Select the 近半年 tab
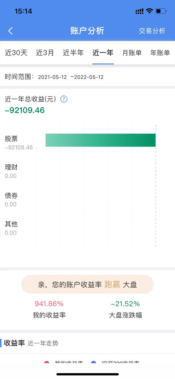Image resolution: width=175 pixels, height=379 pixels. [x=73, y=53]
